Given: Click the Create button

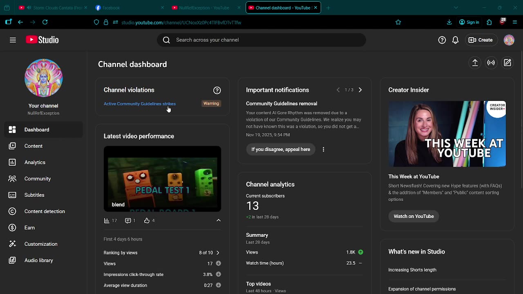Looking at the screenshot, I should tap(481, 40).
